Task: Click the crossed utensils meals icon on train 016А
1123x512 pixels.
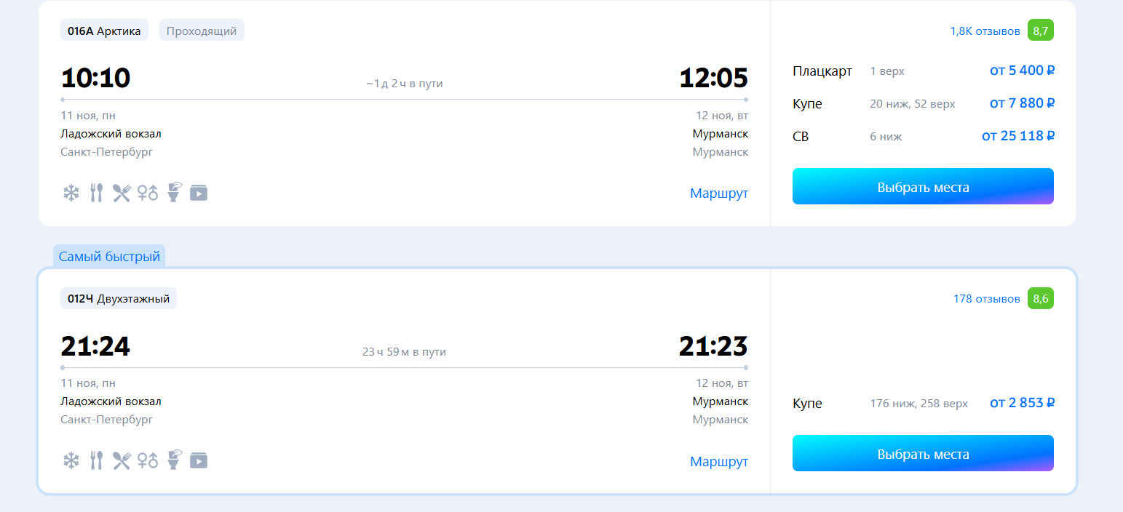Action: [x=122, y=193]
